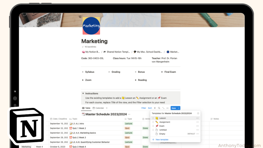Open the Quiz 3 Week 4 row
This screenshot has height=148, width=263.
point(79,147)
